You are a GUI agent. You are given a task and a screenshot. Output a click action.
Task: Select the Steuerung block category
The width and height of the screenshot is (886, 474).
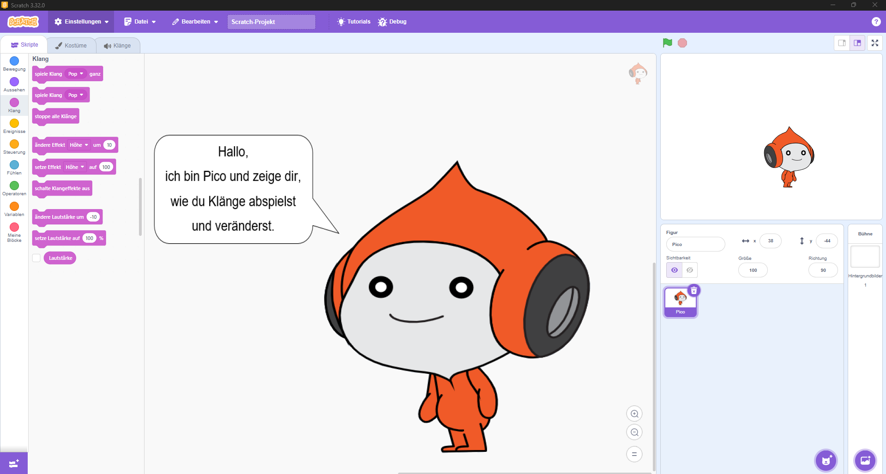[14, 147]
